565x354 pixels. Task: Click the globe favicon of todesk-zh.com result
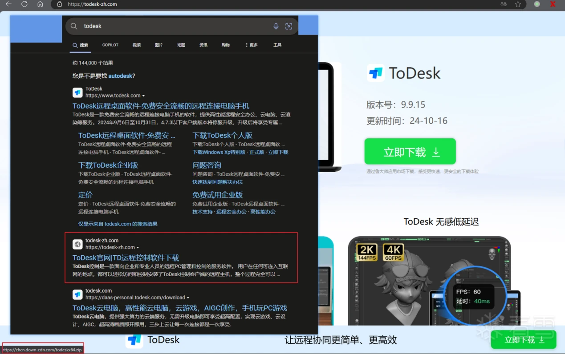coord(77,244)
